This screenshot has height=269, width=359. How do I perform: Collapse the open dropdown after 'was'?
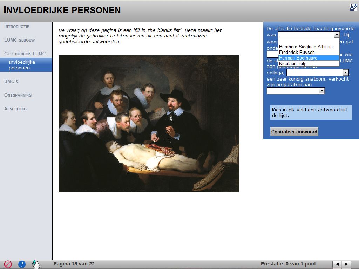coord(337,35)
